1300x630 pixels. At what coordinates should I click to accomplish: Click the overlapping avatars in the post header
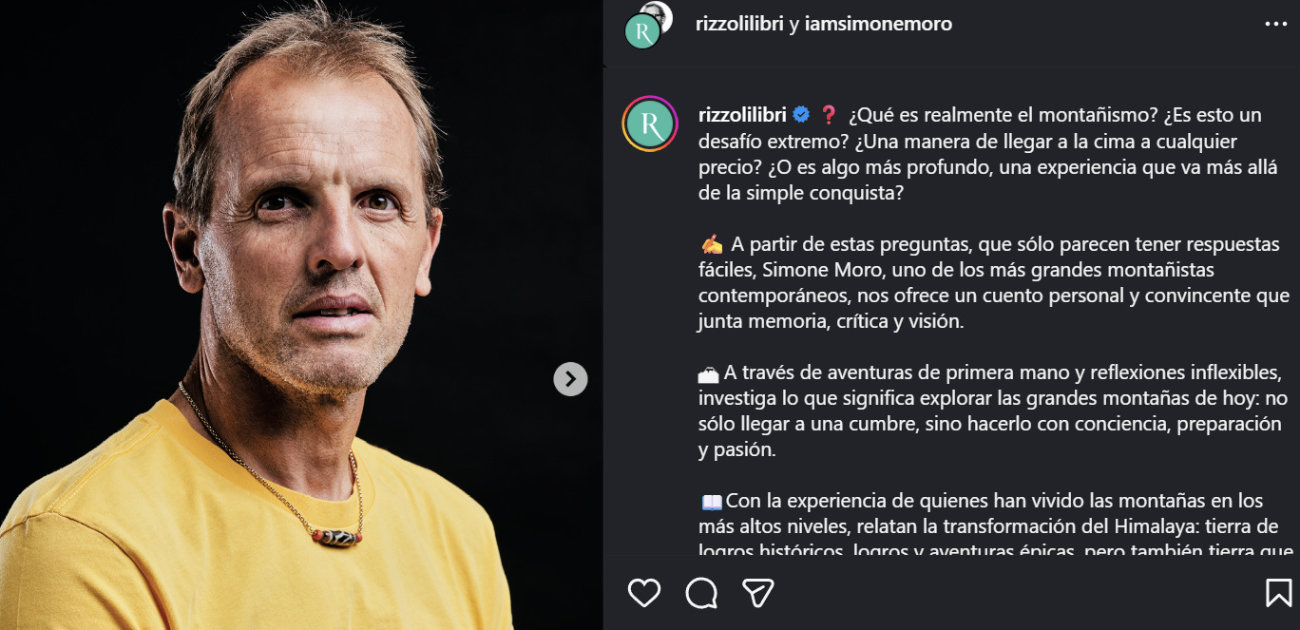[648, 25]
